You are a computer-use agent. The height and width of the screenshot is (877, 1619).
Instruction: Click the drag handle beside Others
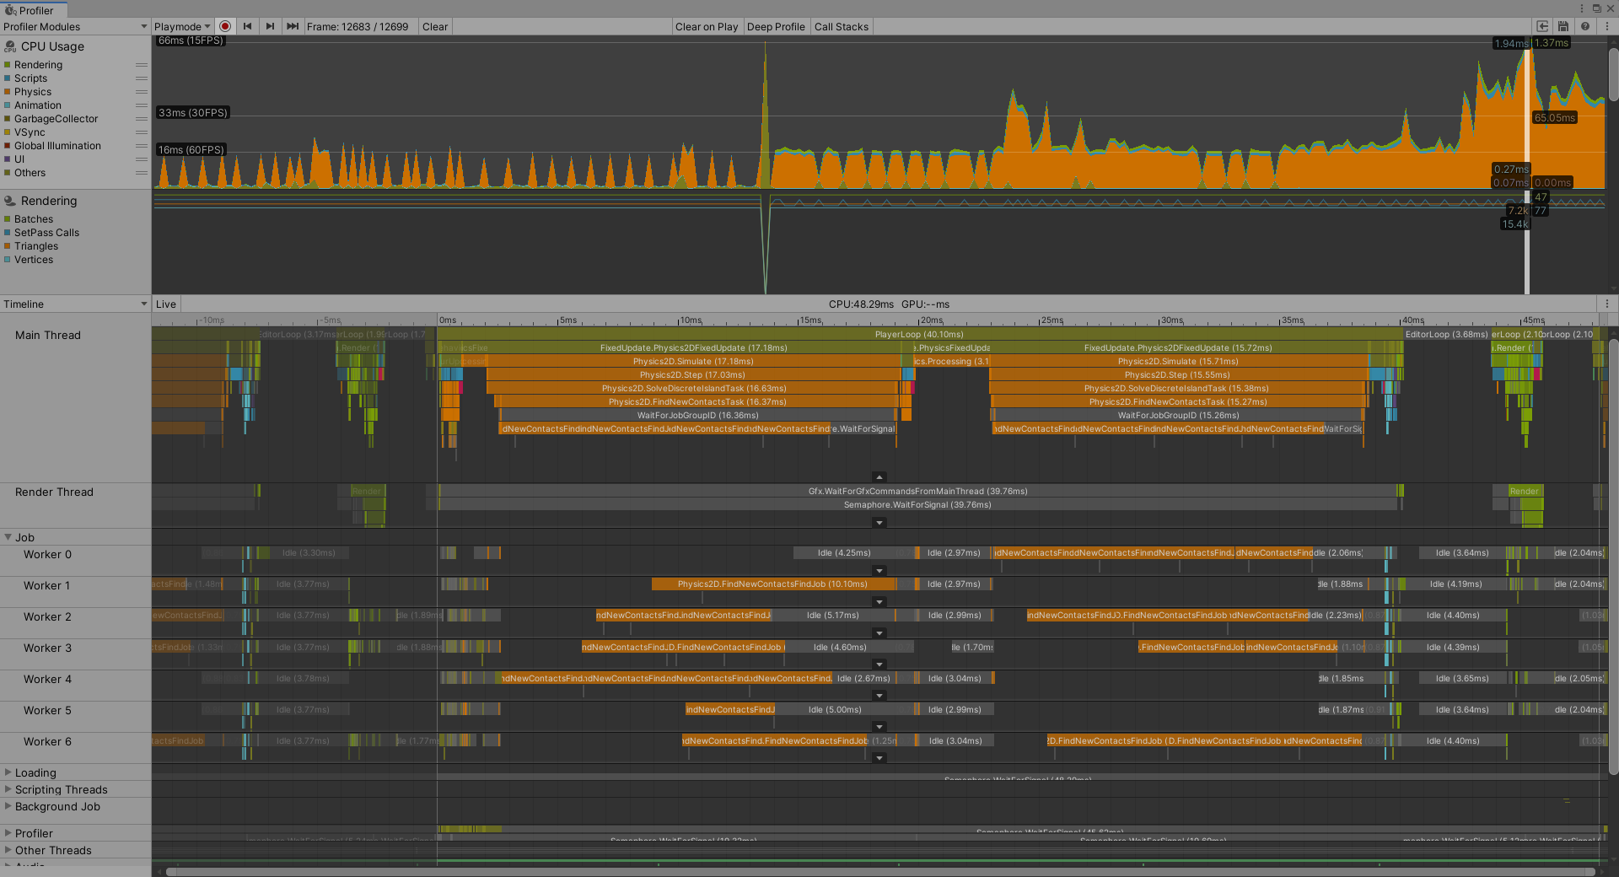[x=142, y=173]
